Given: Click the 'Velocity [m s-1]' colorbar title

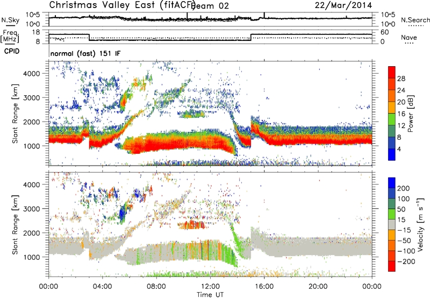Looking at the screenshot, I should click(420, 224).
